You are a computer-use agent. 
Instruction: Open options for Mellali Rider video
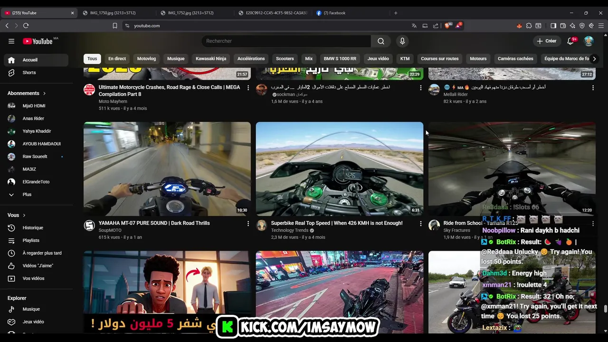[x=593, y=88]
